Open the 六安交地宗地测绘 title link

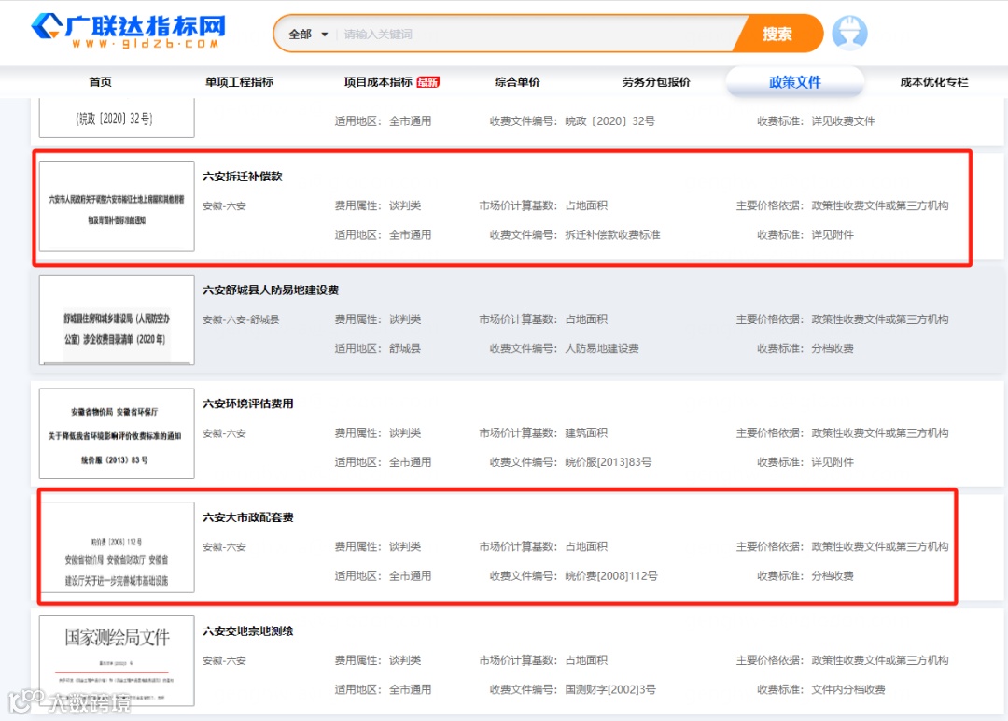coord(248,631)
